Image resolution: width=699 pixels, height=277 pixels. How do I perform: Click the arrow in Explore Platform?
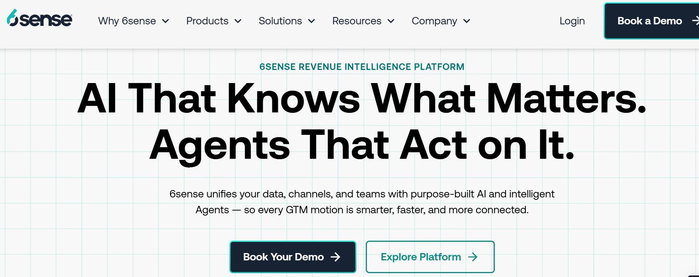pos(473,257)
